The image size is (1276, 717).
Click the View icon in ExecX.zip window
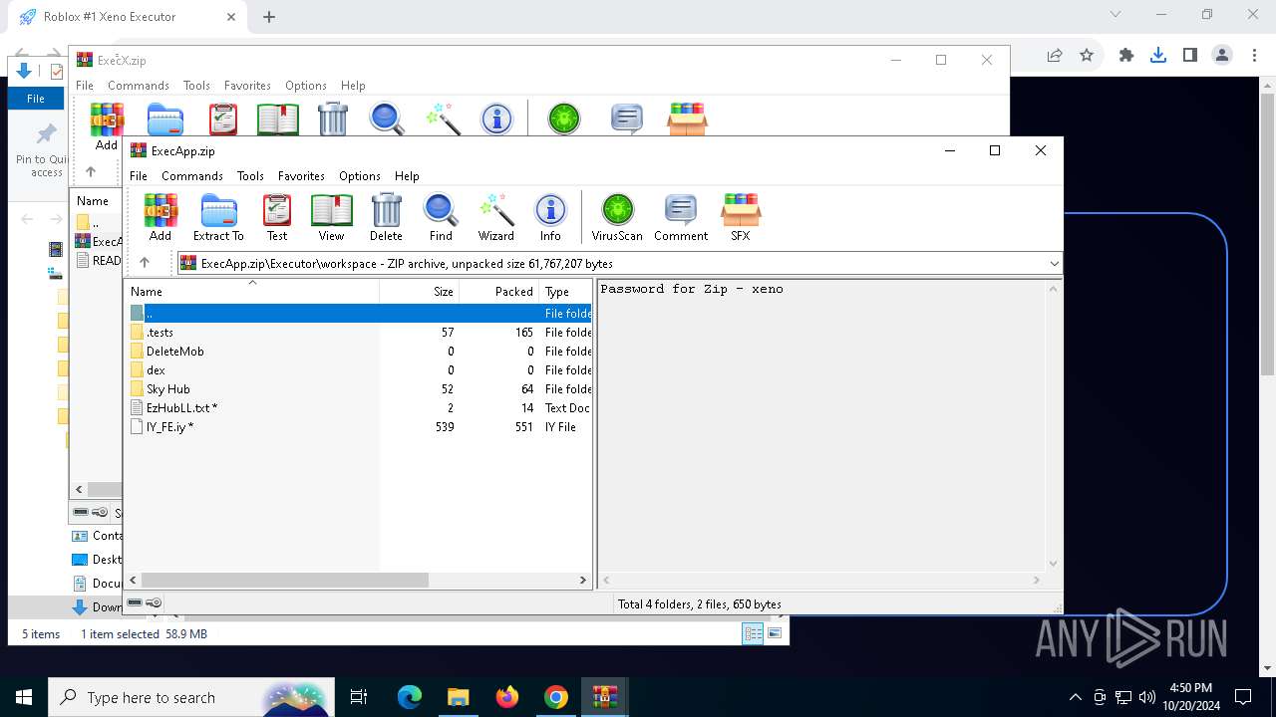pos(277,119)
